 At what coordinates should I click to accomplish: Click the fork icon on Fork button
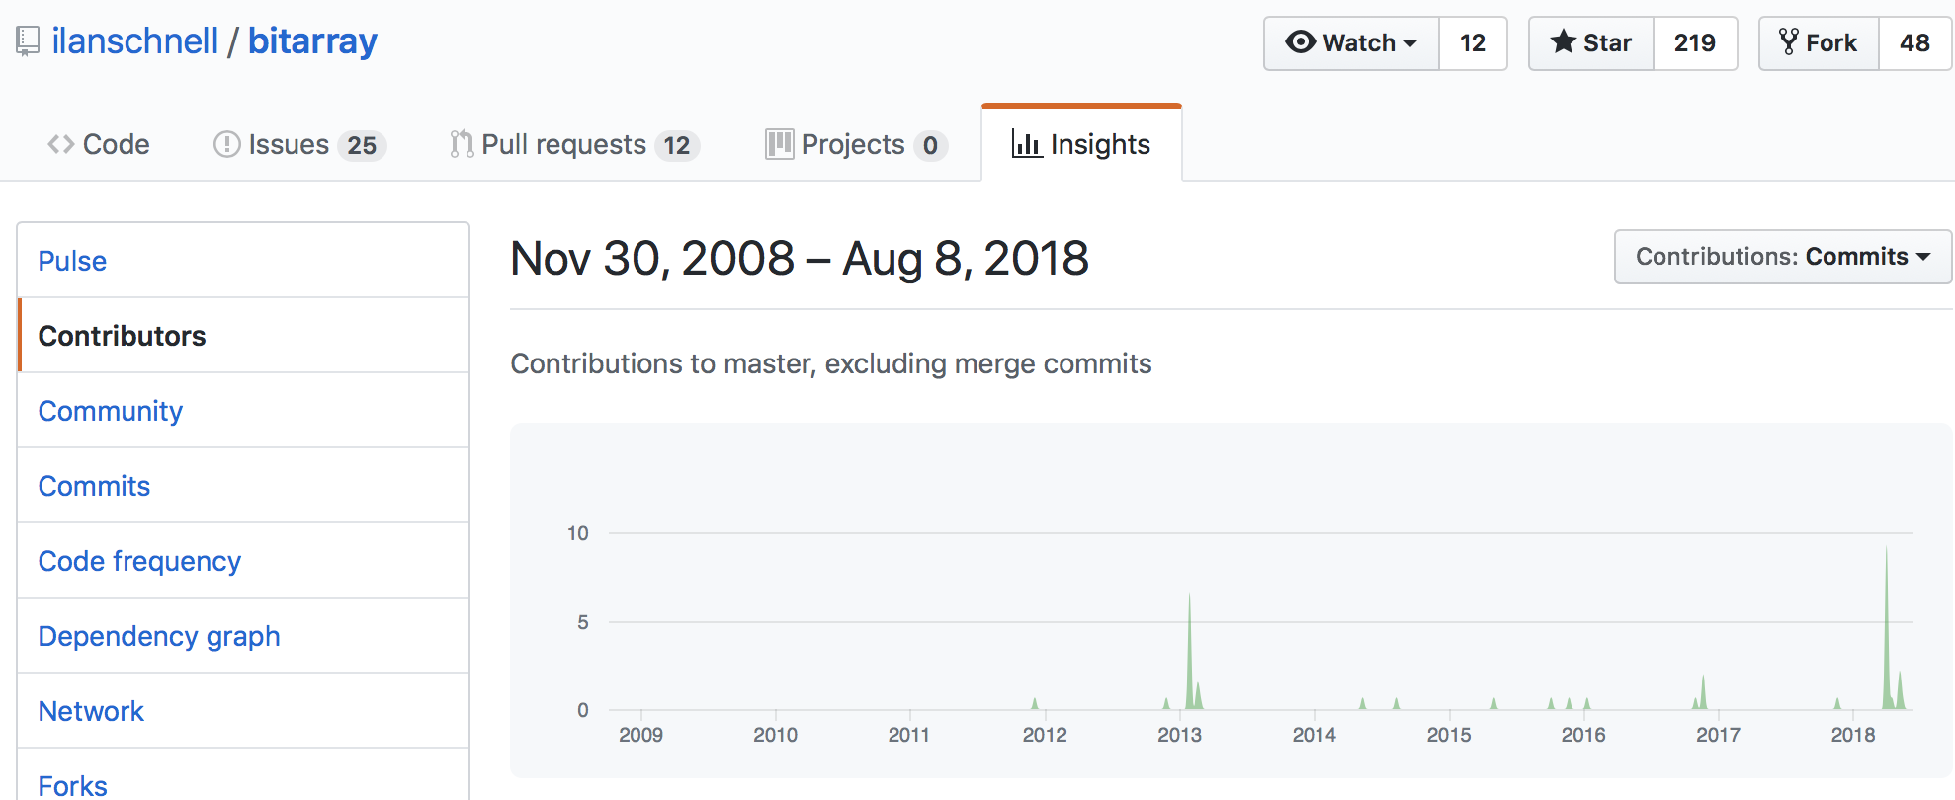tap(1789, 41)
